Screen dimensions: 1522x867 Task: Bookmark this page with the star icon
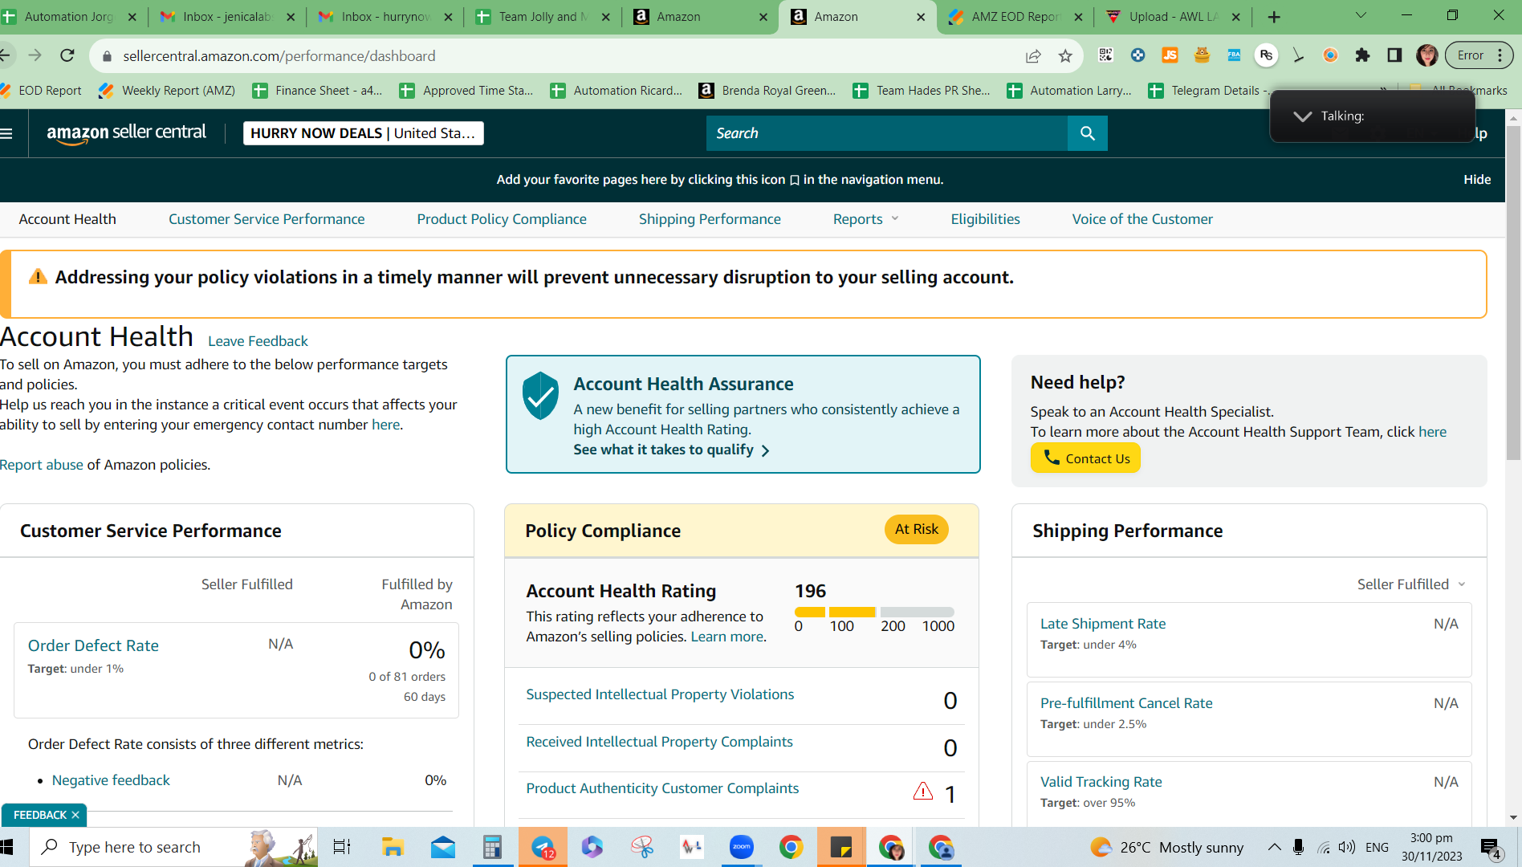[1065, 55]
